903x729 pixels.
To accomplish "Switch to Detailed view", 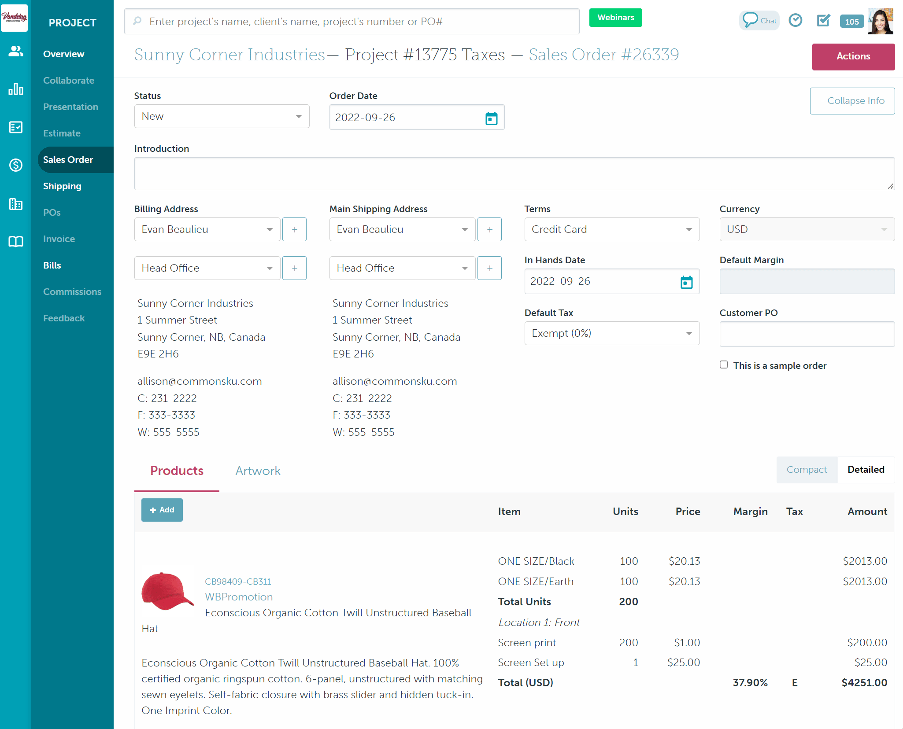I will tap(866, 470).
